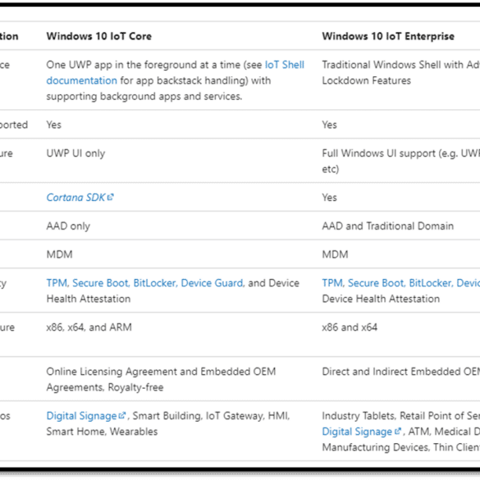This screenshot has height=480, width=480.
Task: Open the TPM link under IoT Enterprise
Action: coord(332,283)
